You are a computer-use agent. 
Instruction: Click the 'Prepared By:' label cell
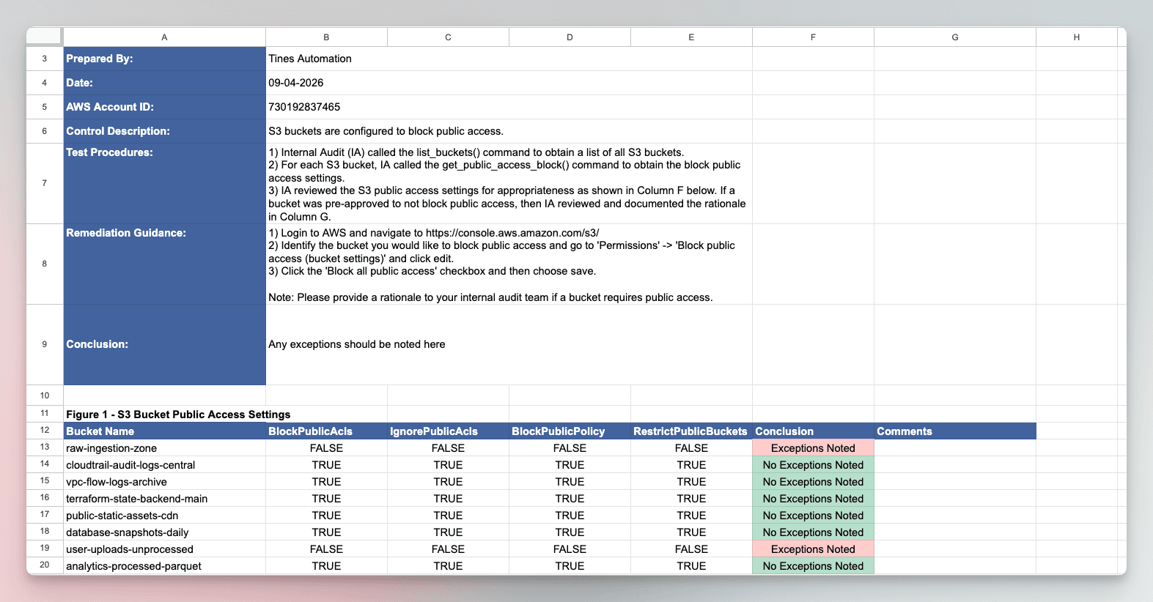click(164, 59)
